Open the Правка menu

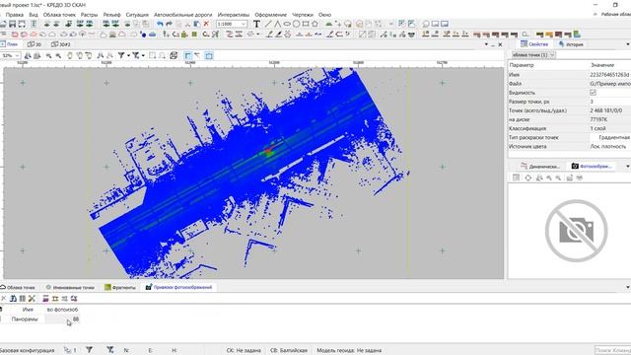(x=15, y=15)
